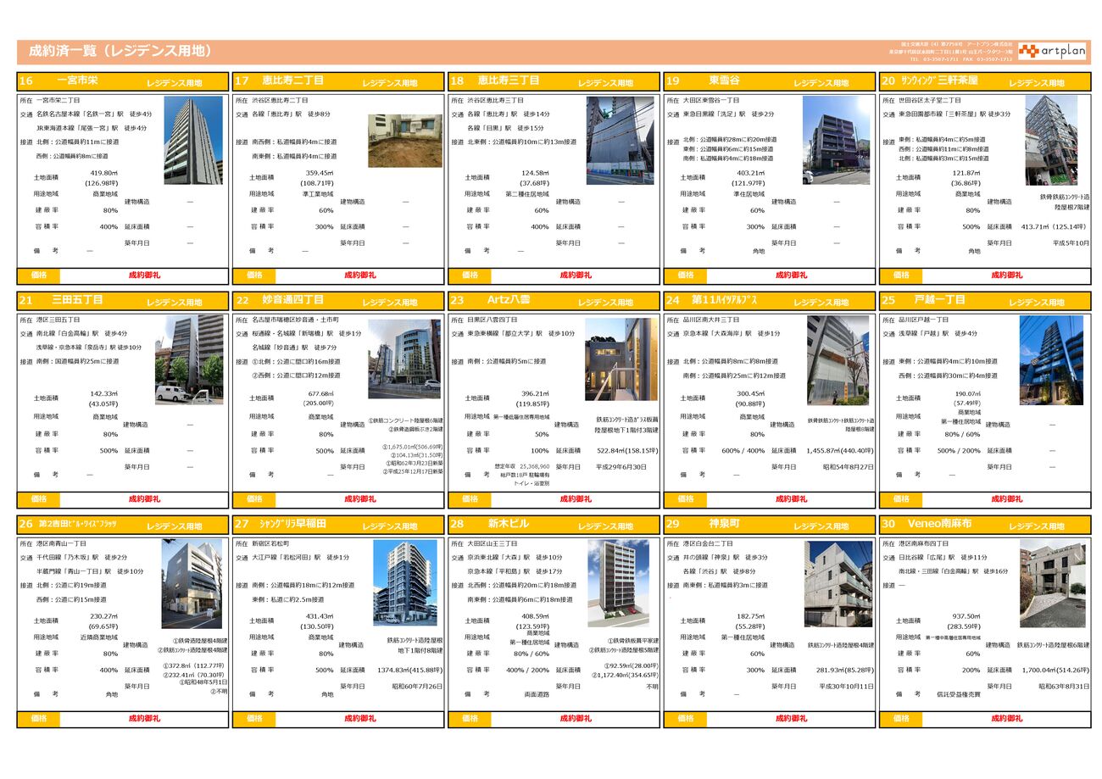View the photo for 23 Artz八雲
The height and width of the screenshot is (779, 1102).
[621, 359]
